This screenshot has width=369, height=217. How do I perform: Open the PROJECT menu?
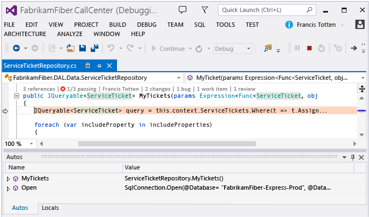click(86, 25)
